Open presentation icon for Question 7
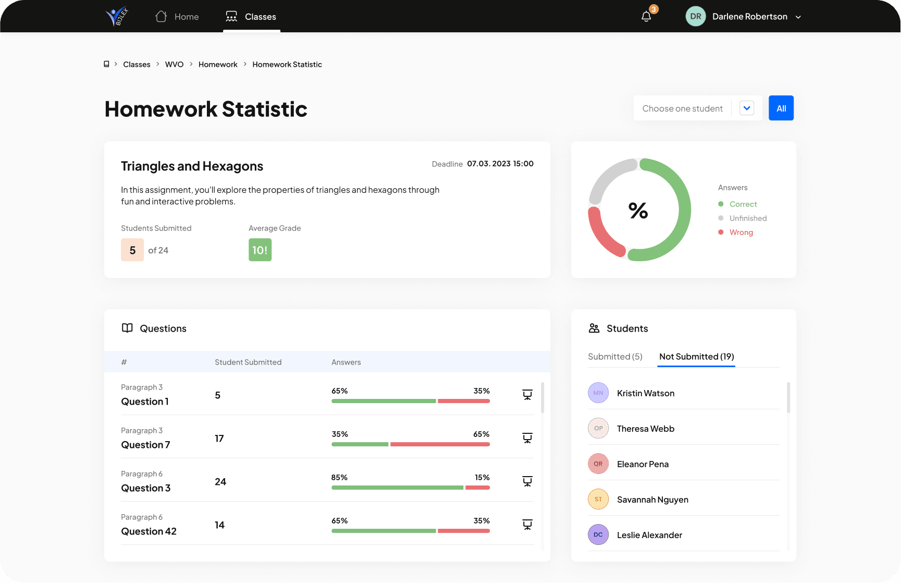Image resolution: width=901 pixels, height=583 pixels. click(x=527, y=438)
